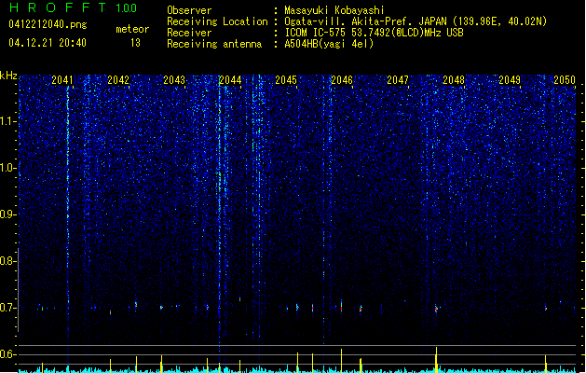Click antenna text A504HB(yagi 4el)
Image resolution: width=586 pixels, height=373 pixels.
(329, 44)
